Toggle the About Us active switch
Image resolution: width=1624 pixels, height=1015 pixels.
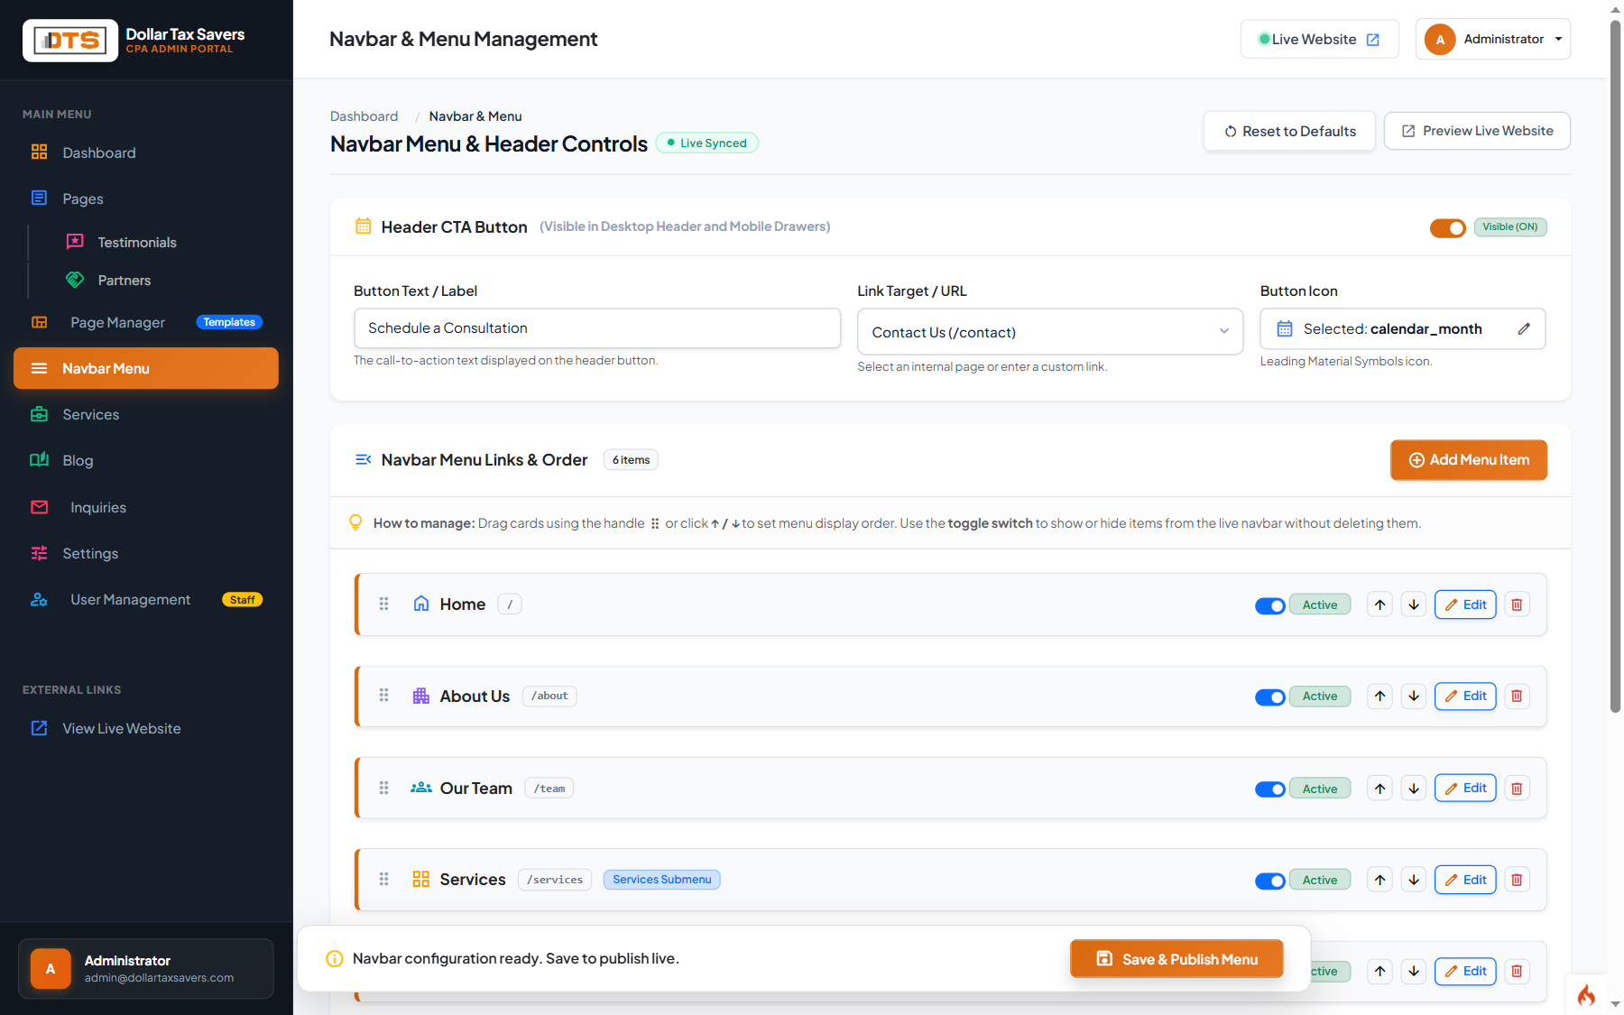coord(1270,697)
